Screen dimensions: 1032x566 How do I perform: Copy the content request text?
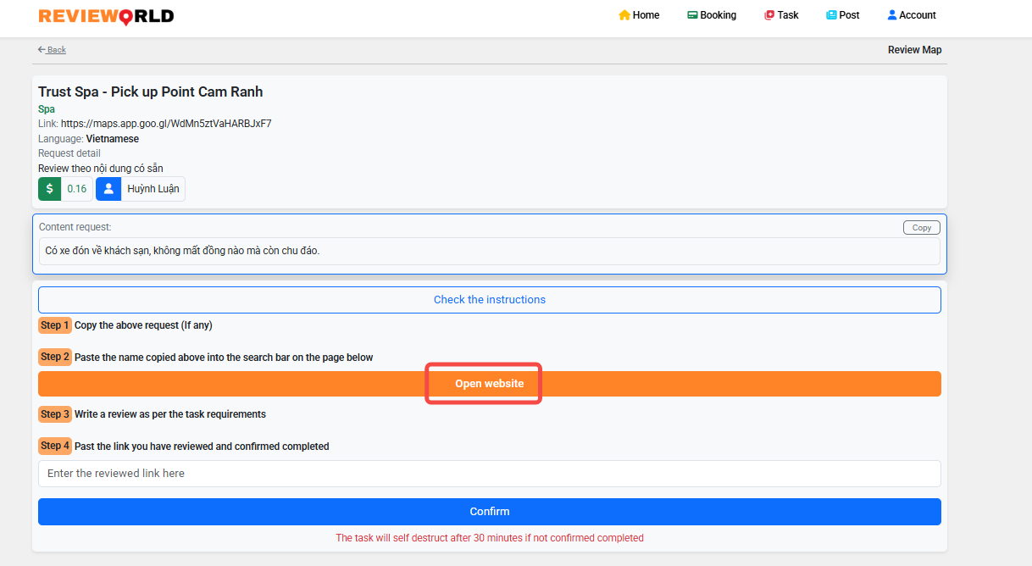[x=922, y=227]
